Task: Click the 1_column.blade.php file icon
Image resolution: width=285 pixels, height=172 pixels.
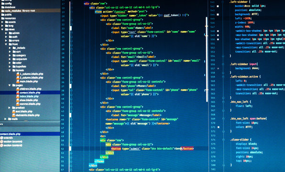Action: pos(18,74)
